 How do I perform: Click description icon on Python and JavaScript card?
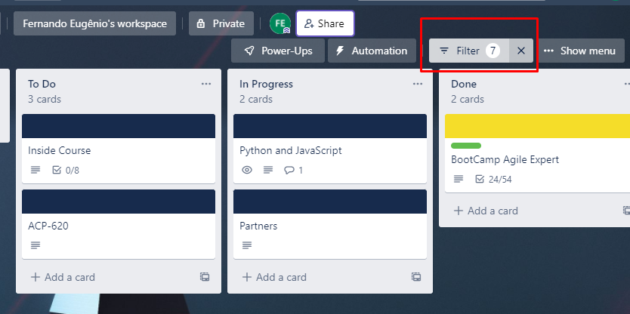[268, 170]
